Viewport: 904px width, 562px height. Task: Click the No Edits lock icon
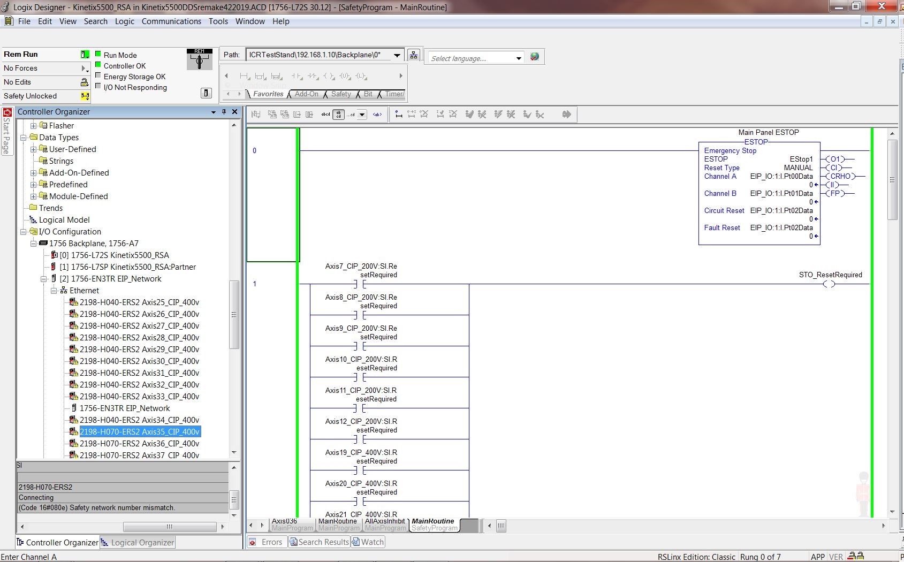coord(85,82)
